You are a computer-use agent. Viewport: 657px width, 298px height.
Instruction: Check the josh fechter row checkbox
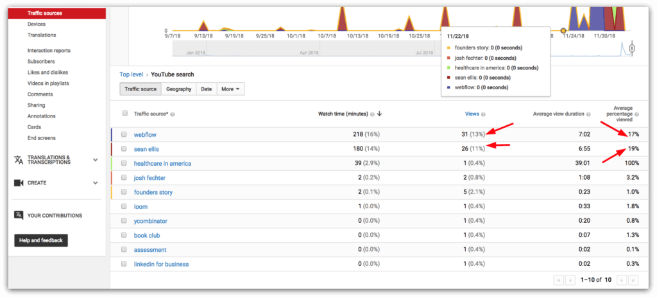coord(124,177)
